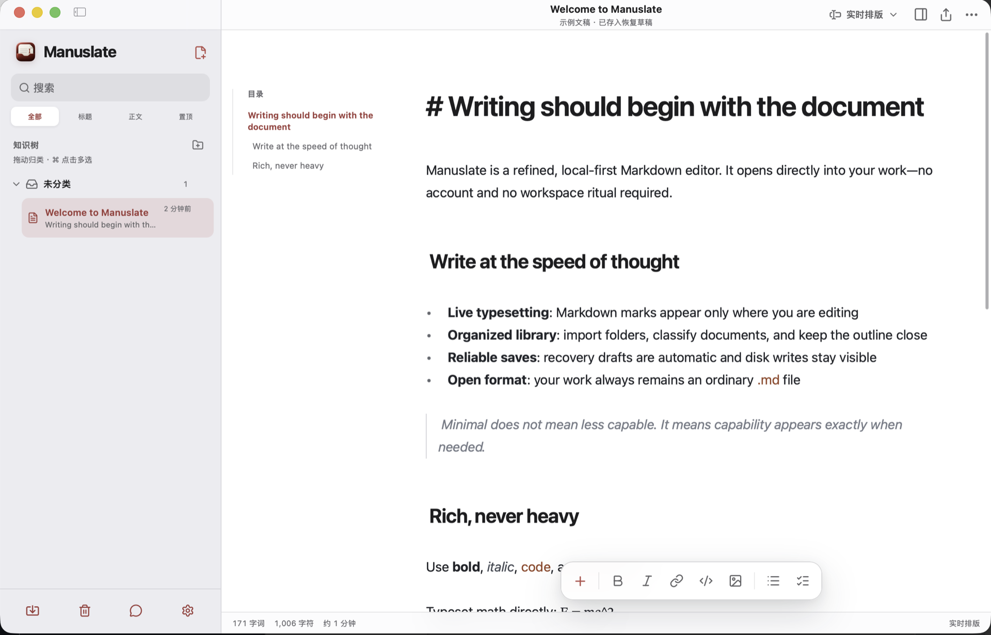Screen dimensions: 991x635
Task: Click the 实时排版 status bar label
Action: click(x=964, y=623)
